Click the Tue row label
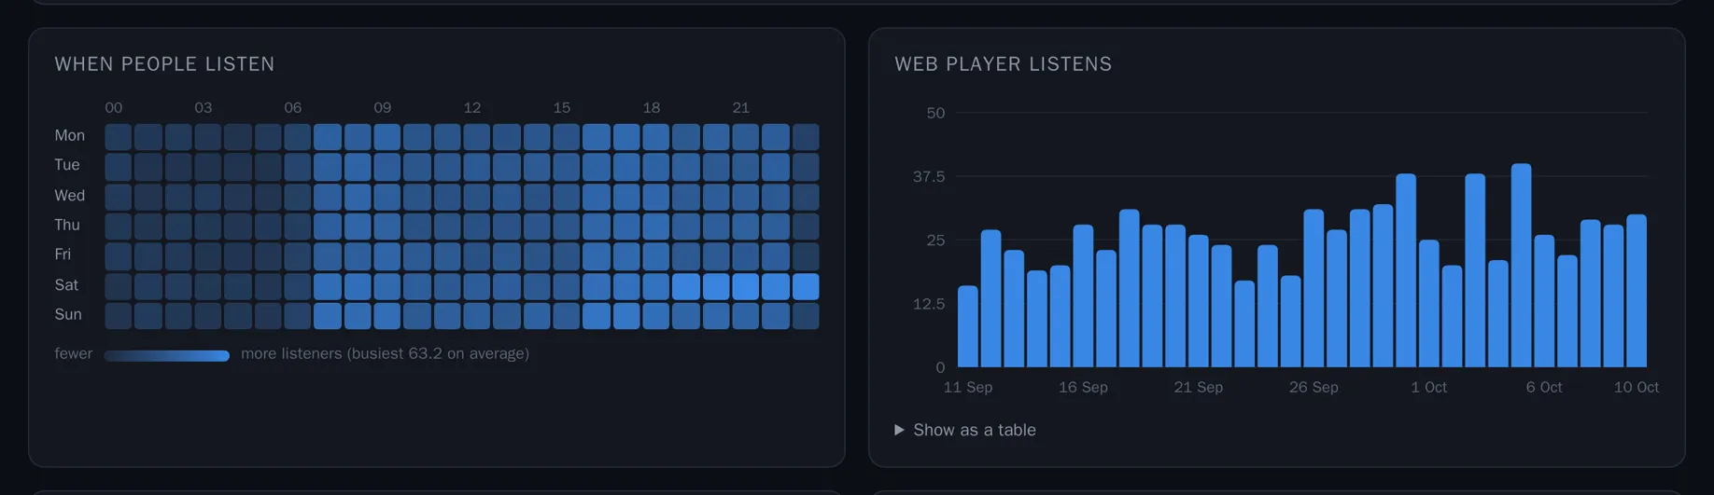This screenshot has height=495, width=1714. click(67, 165)
